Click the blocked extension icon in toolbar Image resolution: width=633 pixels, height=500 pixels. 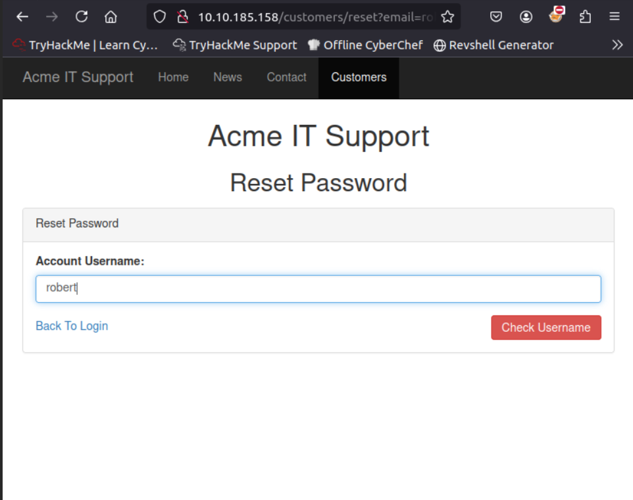pos(556,16)
